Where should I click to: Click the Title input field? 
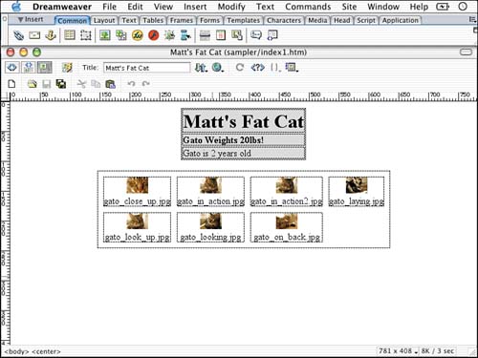point(146,68)
